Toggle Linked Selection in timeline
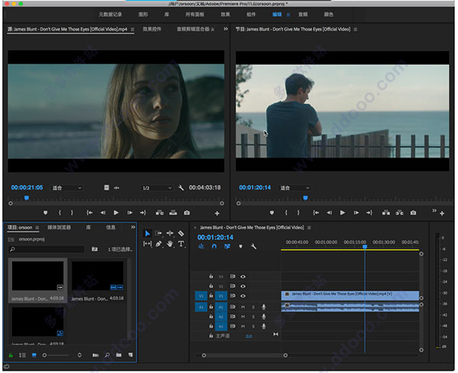Viewport: 458px width, 373px height. point(227,247)
